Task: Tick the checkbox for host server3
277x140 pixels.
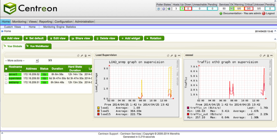Action: pos(6,74)
